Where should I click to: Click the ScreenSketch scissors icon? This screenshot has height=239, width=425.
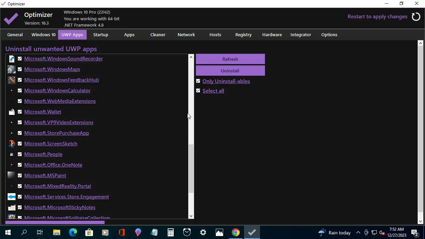[x=12, y=144]
